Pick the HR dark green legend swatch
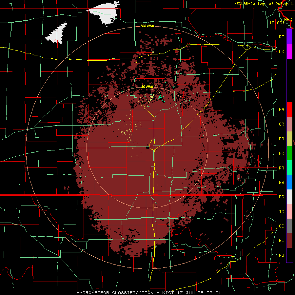The image size is (295, 295). pyautogui.click(x=289, y=153)
